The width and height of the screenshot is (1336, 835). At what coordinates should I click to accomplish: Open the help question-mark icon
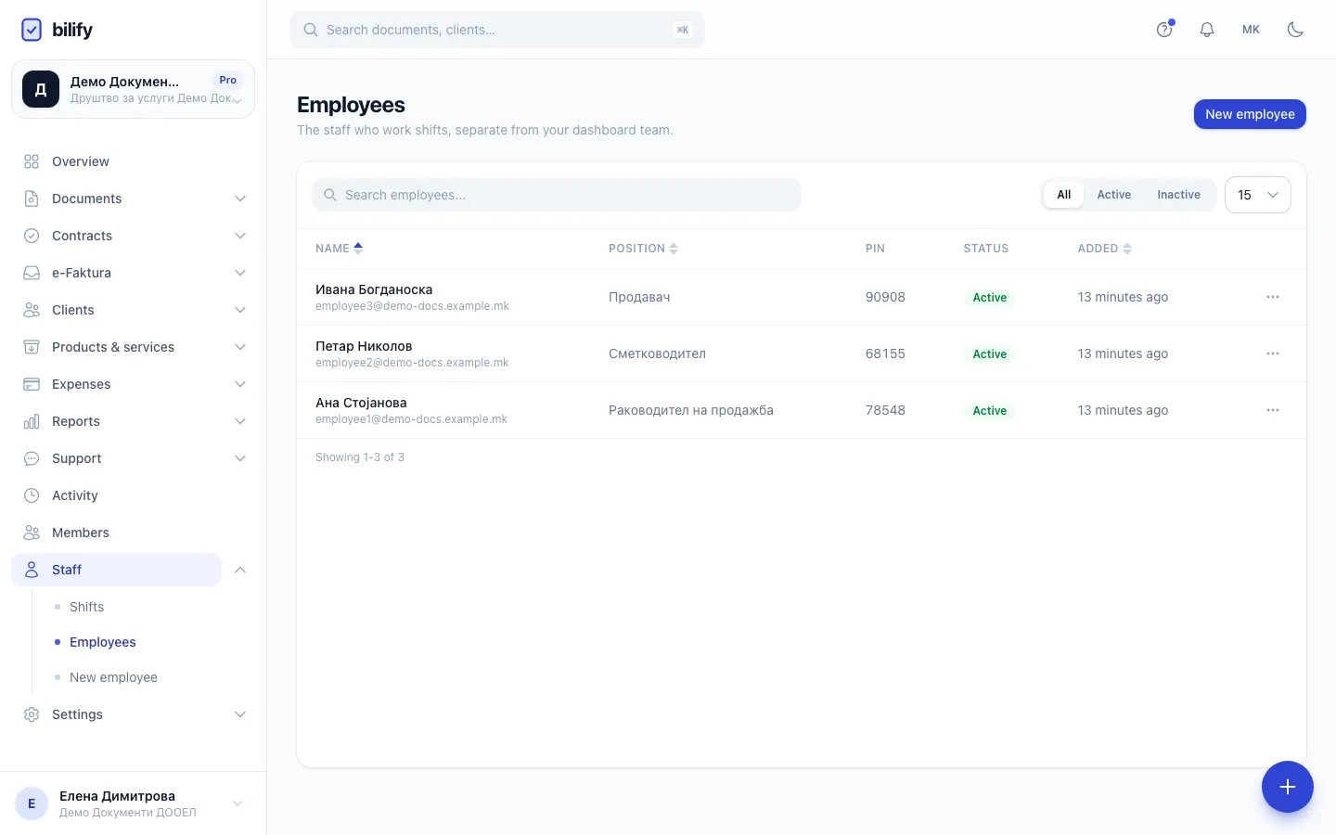[x=1164, y=30]
